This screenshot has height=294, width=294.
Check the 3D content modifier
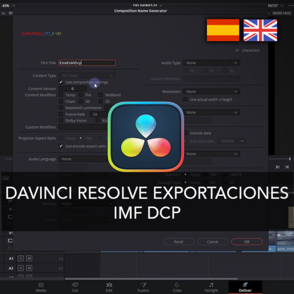81,101
